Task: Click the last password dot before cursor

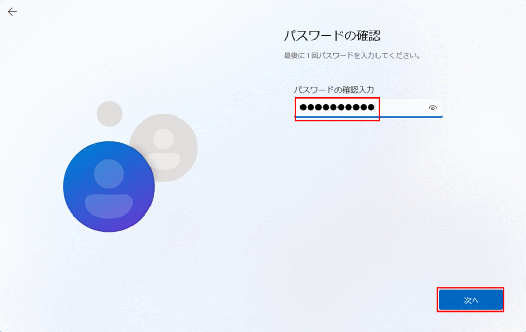Action: pyautogui.click(x=371, y=107)
